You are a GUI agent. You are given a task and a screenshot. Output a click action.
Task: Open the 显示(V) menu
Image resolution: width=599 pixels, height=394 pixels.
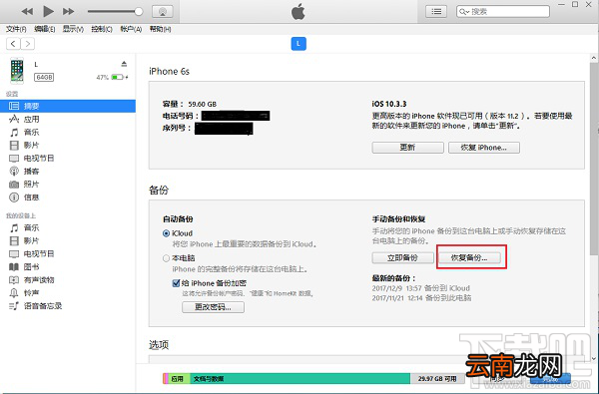point(73,29)
